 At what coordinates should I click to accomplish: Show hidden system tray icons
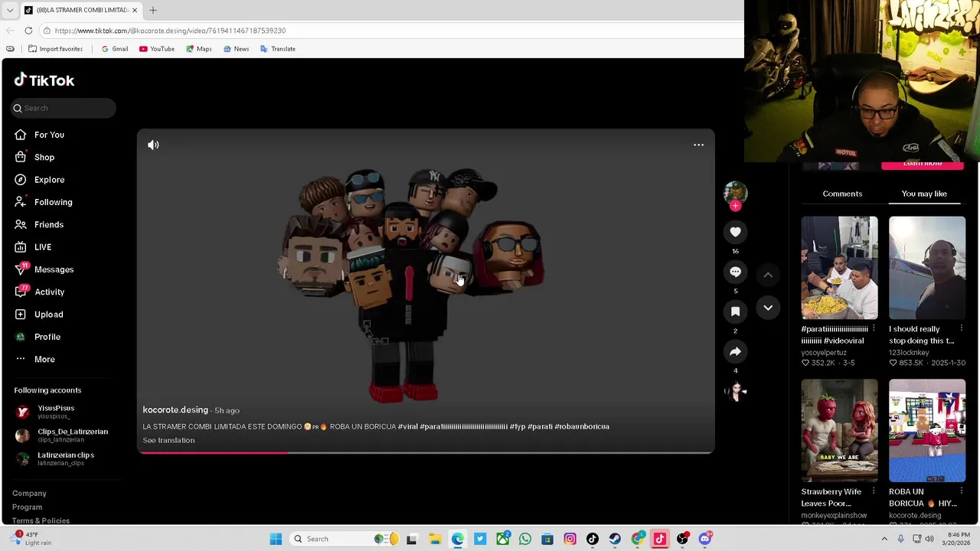(x=884, y=539)
